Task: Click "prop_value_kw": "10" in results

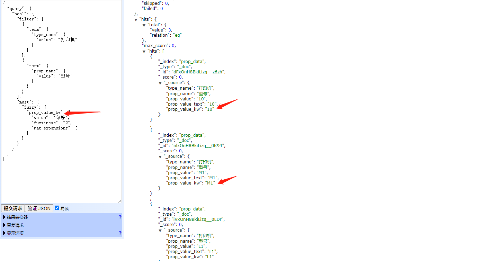Action: [x=190, y=109]
